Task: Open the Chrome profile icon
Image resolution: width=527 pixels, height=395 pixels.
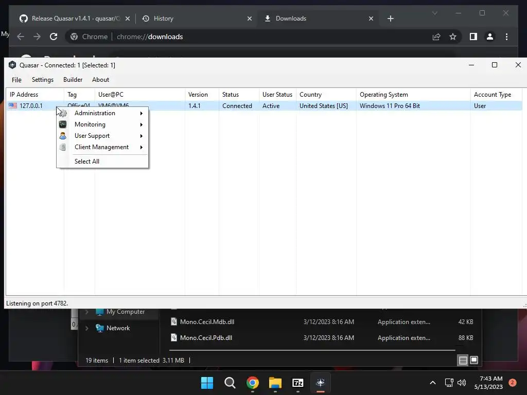Action: (x=490, y=37)
